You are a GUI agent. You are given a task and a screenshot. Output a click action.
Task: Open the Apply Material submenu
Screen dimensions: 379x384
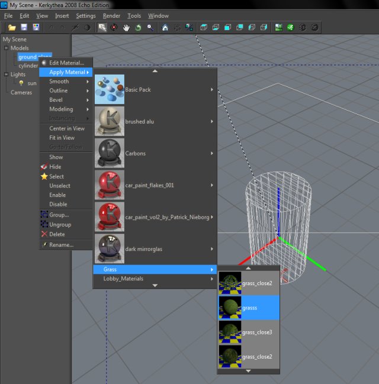pos(66,72)
